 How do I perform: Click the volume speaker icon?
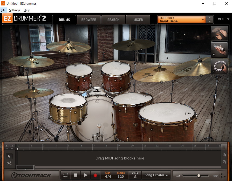click(178, 176)
